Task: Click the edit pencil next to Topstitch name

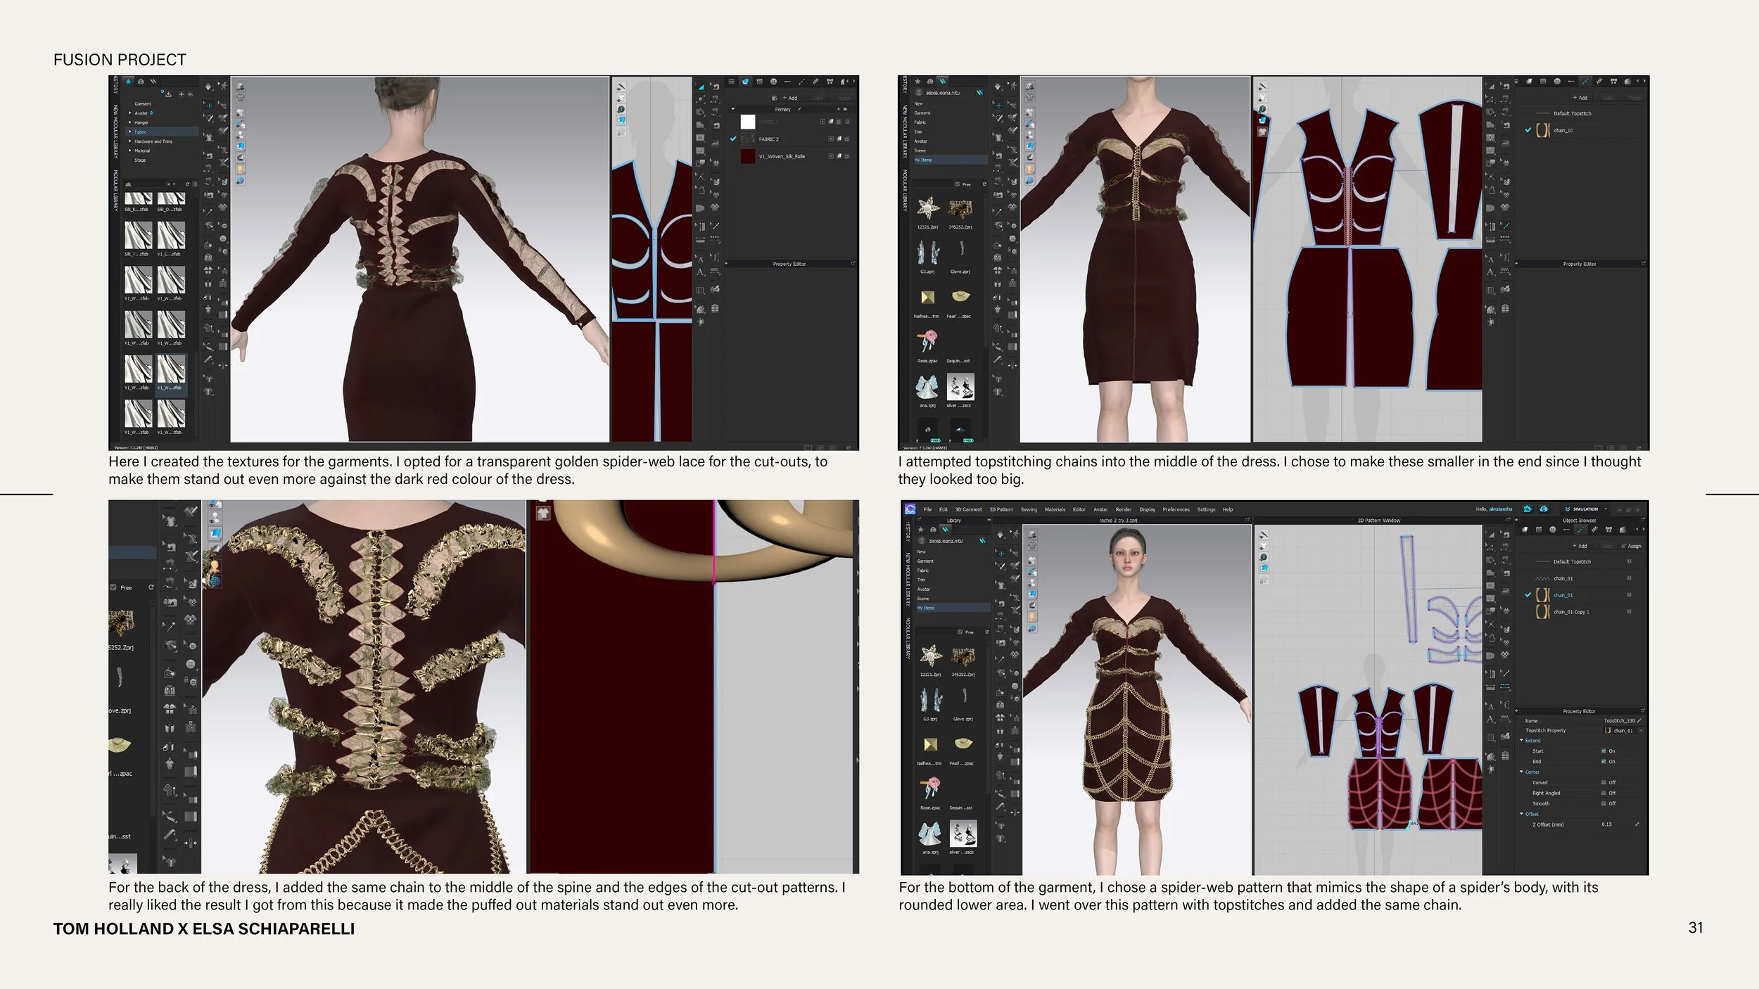Action: click(1639, 720)
